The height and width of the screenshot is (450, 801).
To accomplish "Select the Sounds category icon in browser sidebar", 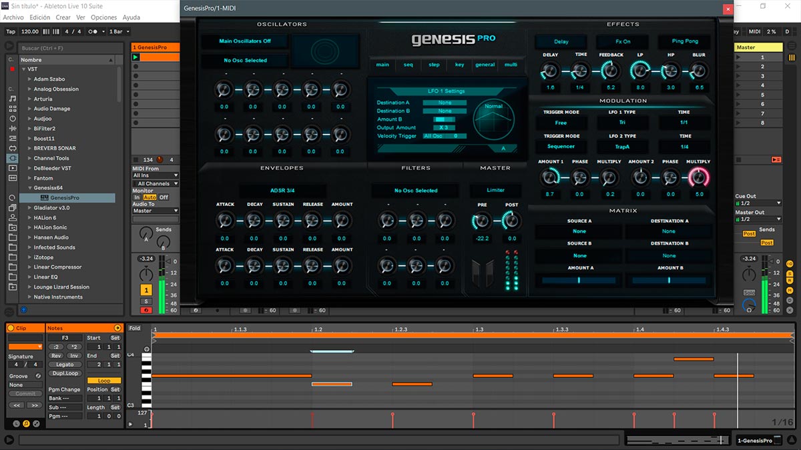I will [x=13, y=99].
